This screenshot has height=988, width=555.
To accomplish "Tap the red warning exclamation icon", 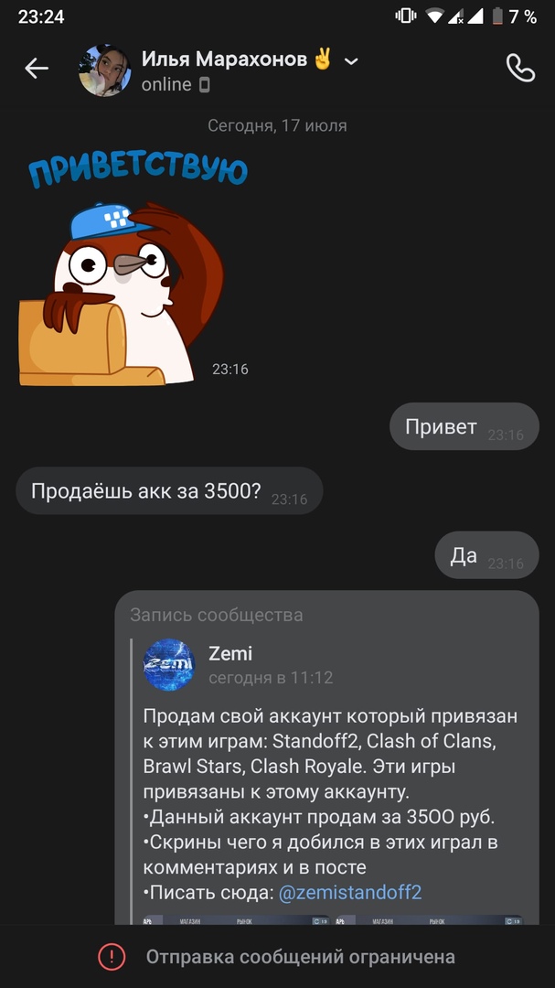I will pos(112,957).
